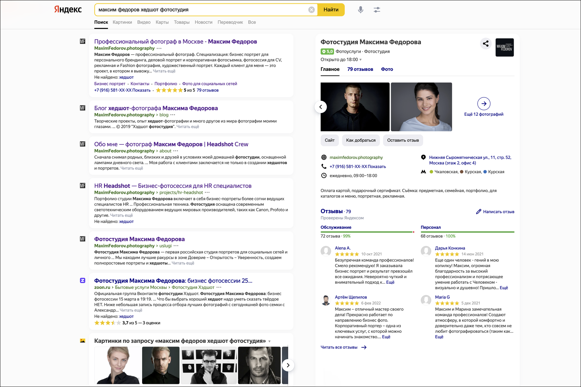The width and height of the screenshot is (581, 387).
Task: Open three-dots menu next to blog result
Action: pyautogui.click(x=173, y=115)
